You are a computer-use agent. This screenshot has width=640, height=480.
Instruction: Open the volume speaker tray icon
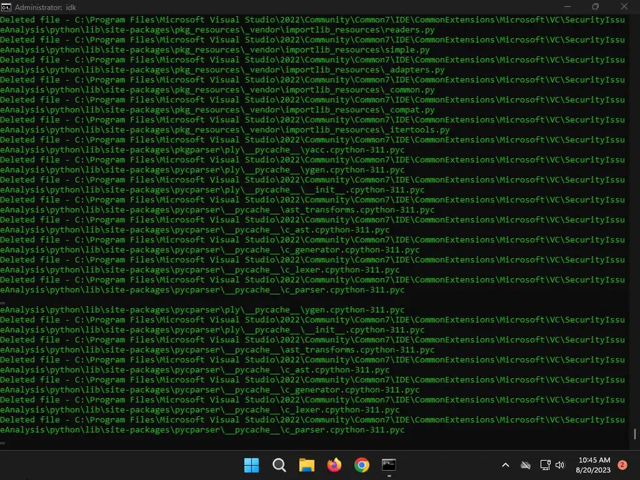point(559,465)
